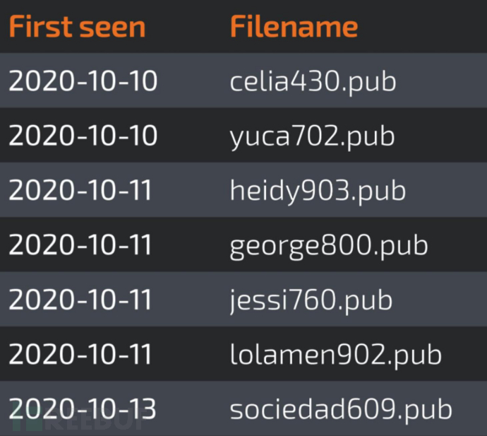487x436 pixels.
Task: Select the celia430.pub filename
Action: point(313,82)
